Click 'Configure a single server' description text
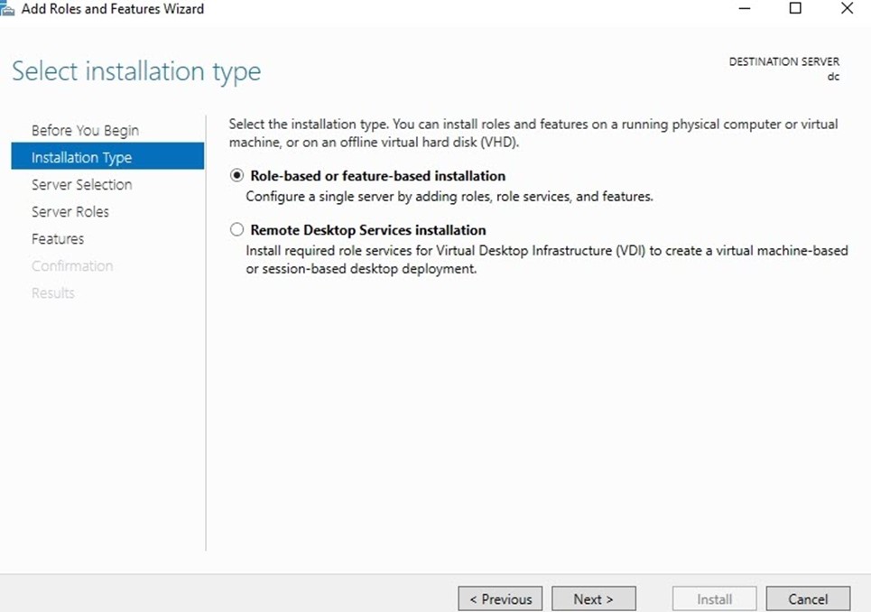 click(449, 197)
